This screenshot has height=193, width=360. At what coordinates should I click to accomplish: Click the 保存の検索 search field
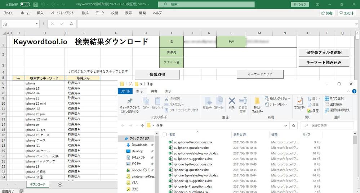[327, 125]
